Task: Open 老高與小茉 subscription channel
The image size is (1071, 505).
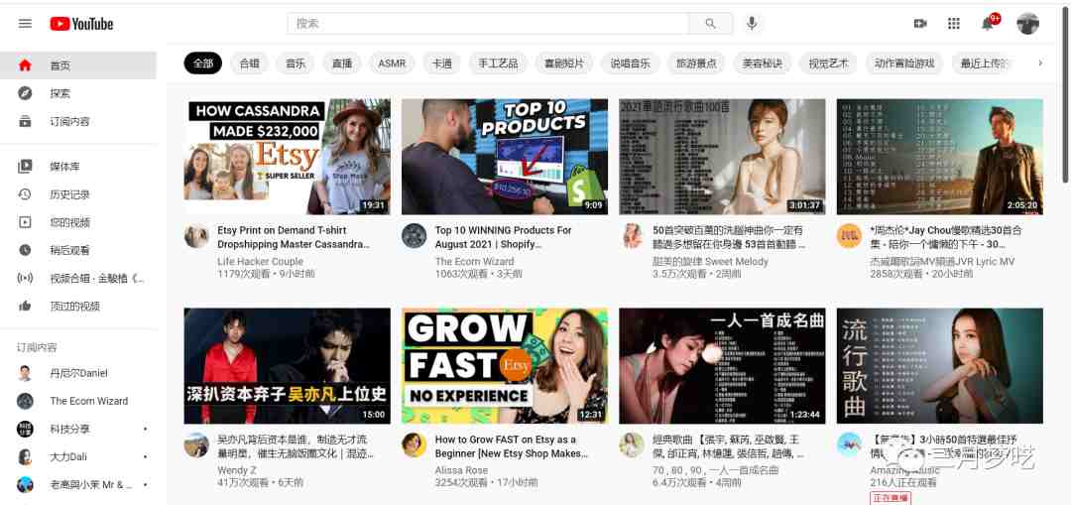Action: point(78,484)
